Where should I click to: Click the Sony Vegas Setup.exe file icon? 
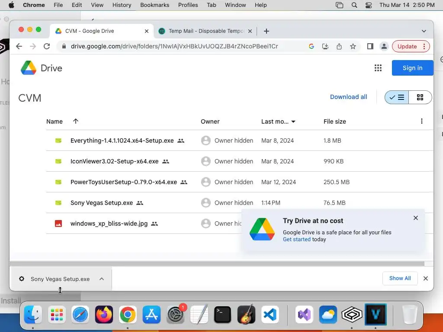pyautogui.click(x=58, y=203)
